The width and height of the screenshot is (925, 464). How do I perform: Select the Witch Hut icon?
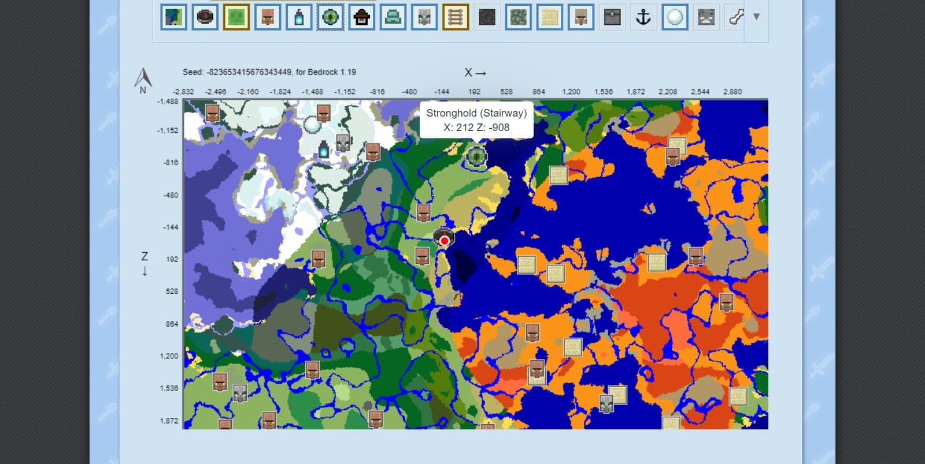pyautogui.click(x=361, y=17)
